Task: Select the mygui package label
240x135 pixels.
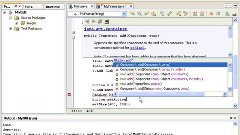Action: click(x=31, y=23)
